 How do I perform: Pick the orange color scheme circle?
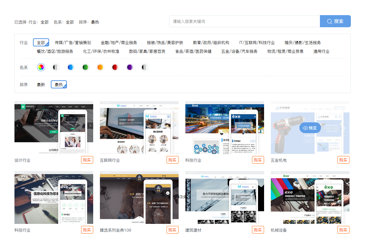coord(100,67)
